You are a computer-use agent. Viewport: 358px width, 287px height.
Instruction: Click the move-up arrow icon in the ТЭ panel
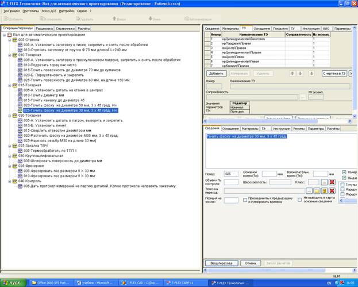(292, 74)
